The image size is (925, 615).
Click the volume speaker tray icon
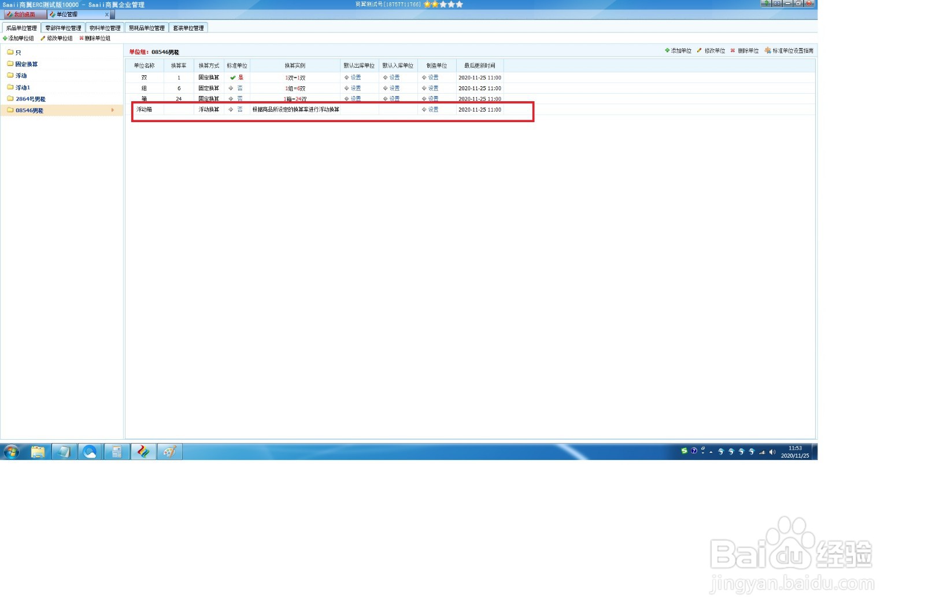[x=772, y=452]
